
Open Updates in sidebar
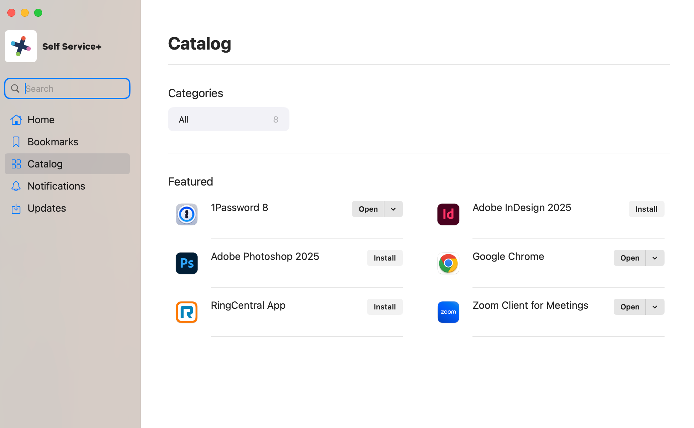tap(67, 208)
